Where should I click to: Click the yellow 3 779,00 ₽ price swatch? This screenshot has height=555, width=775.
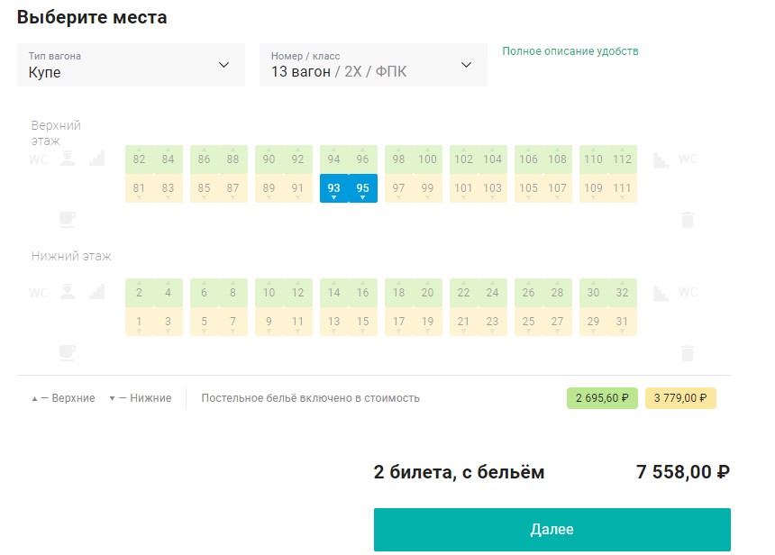680,398
